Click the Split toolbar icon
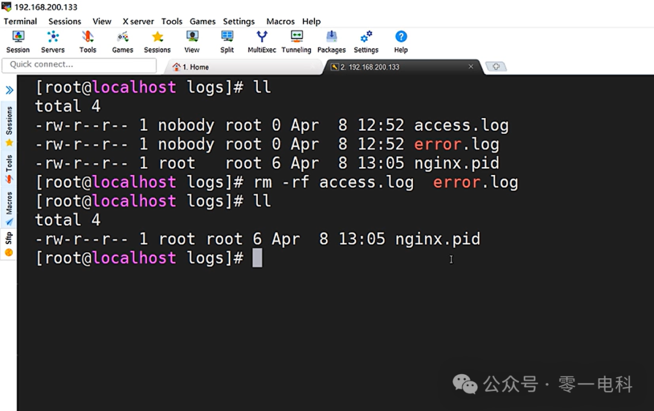 tap(227, 42)
